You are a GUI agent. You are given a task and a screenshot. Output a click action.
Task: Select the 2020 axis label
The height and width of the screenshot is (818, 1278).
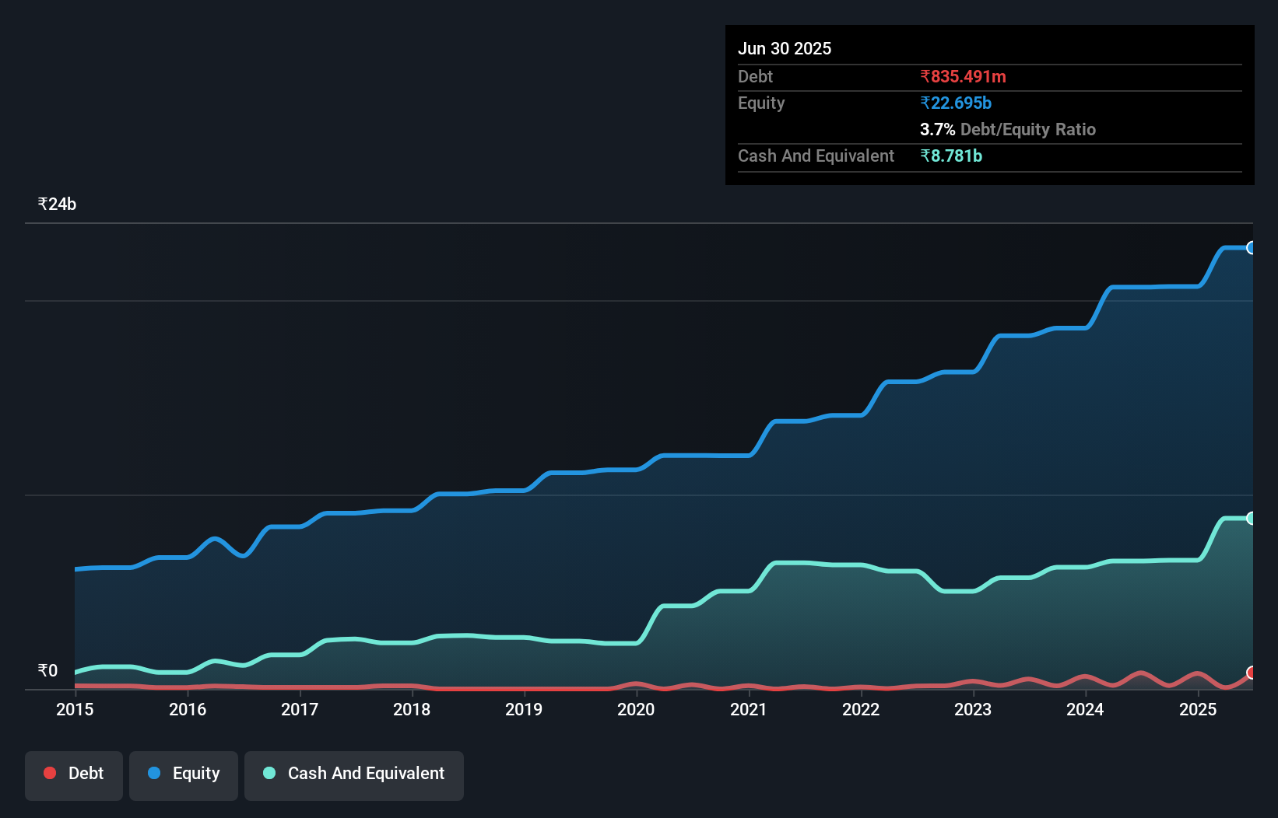(x=635, y=710)
